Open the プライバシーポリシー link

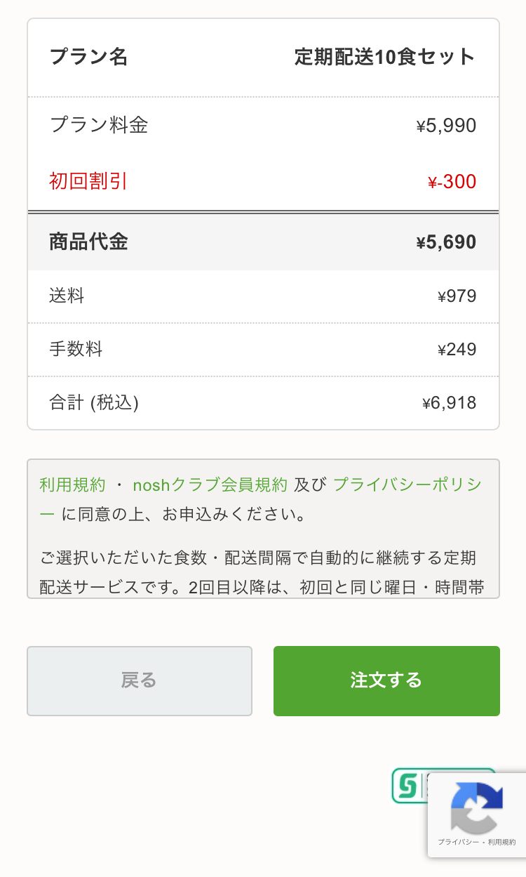407,484
